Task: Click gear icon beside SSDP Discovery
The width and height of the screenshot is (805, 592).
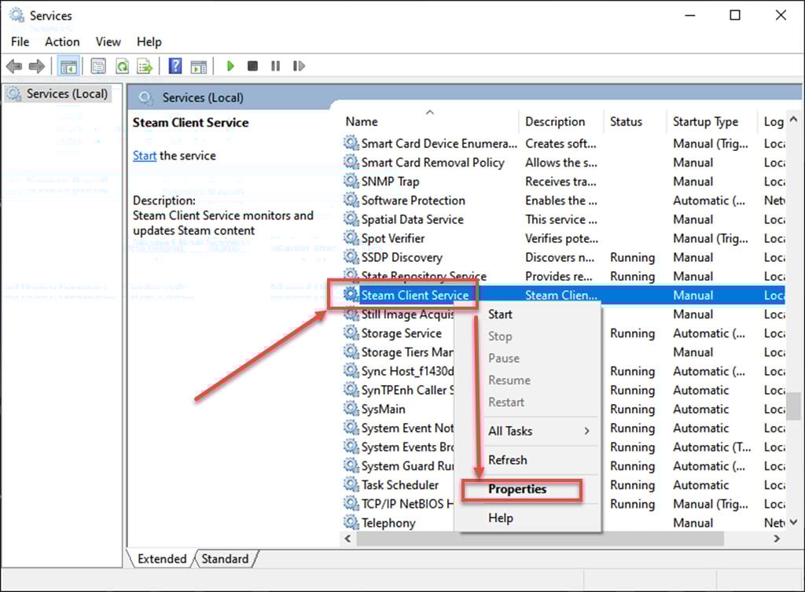Action: [x=351, y=257]
